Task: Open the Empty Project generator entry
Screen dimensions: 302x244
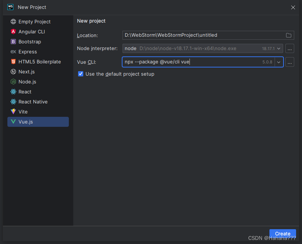Action: pos(38,22)
